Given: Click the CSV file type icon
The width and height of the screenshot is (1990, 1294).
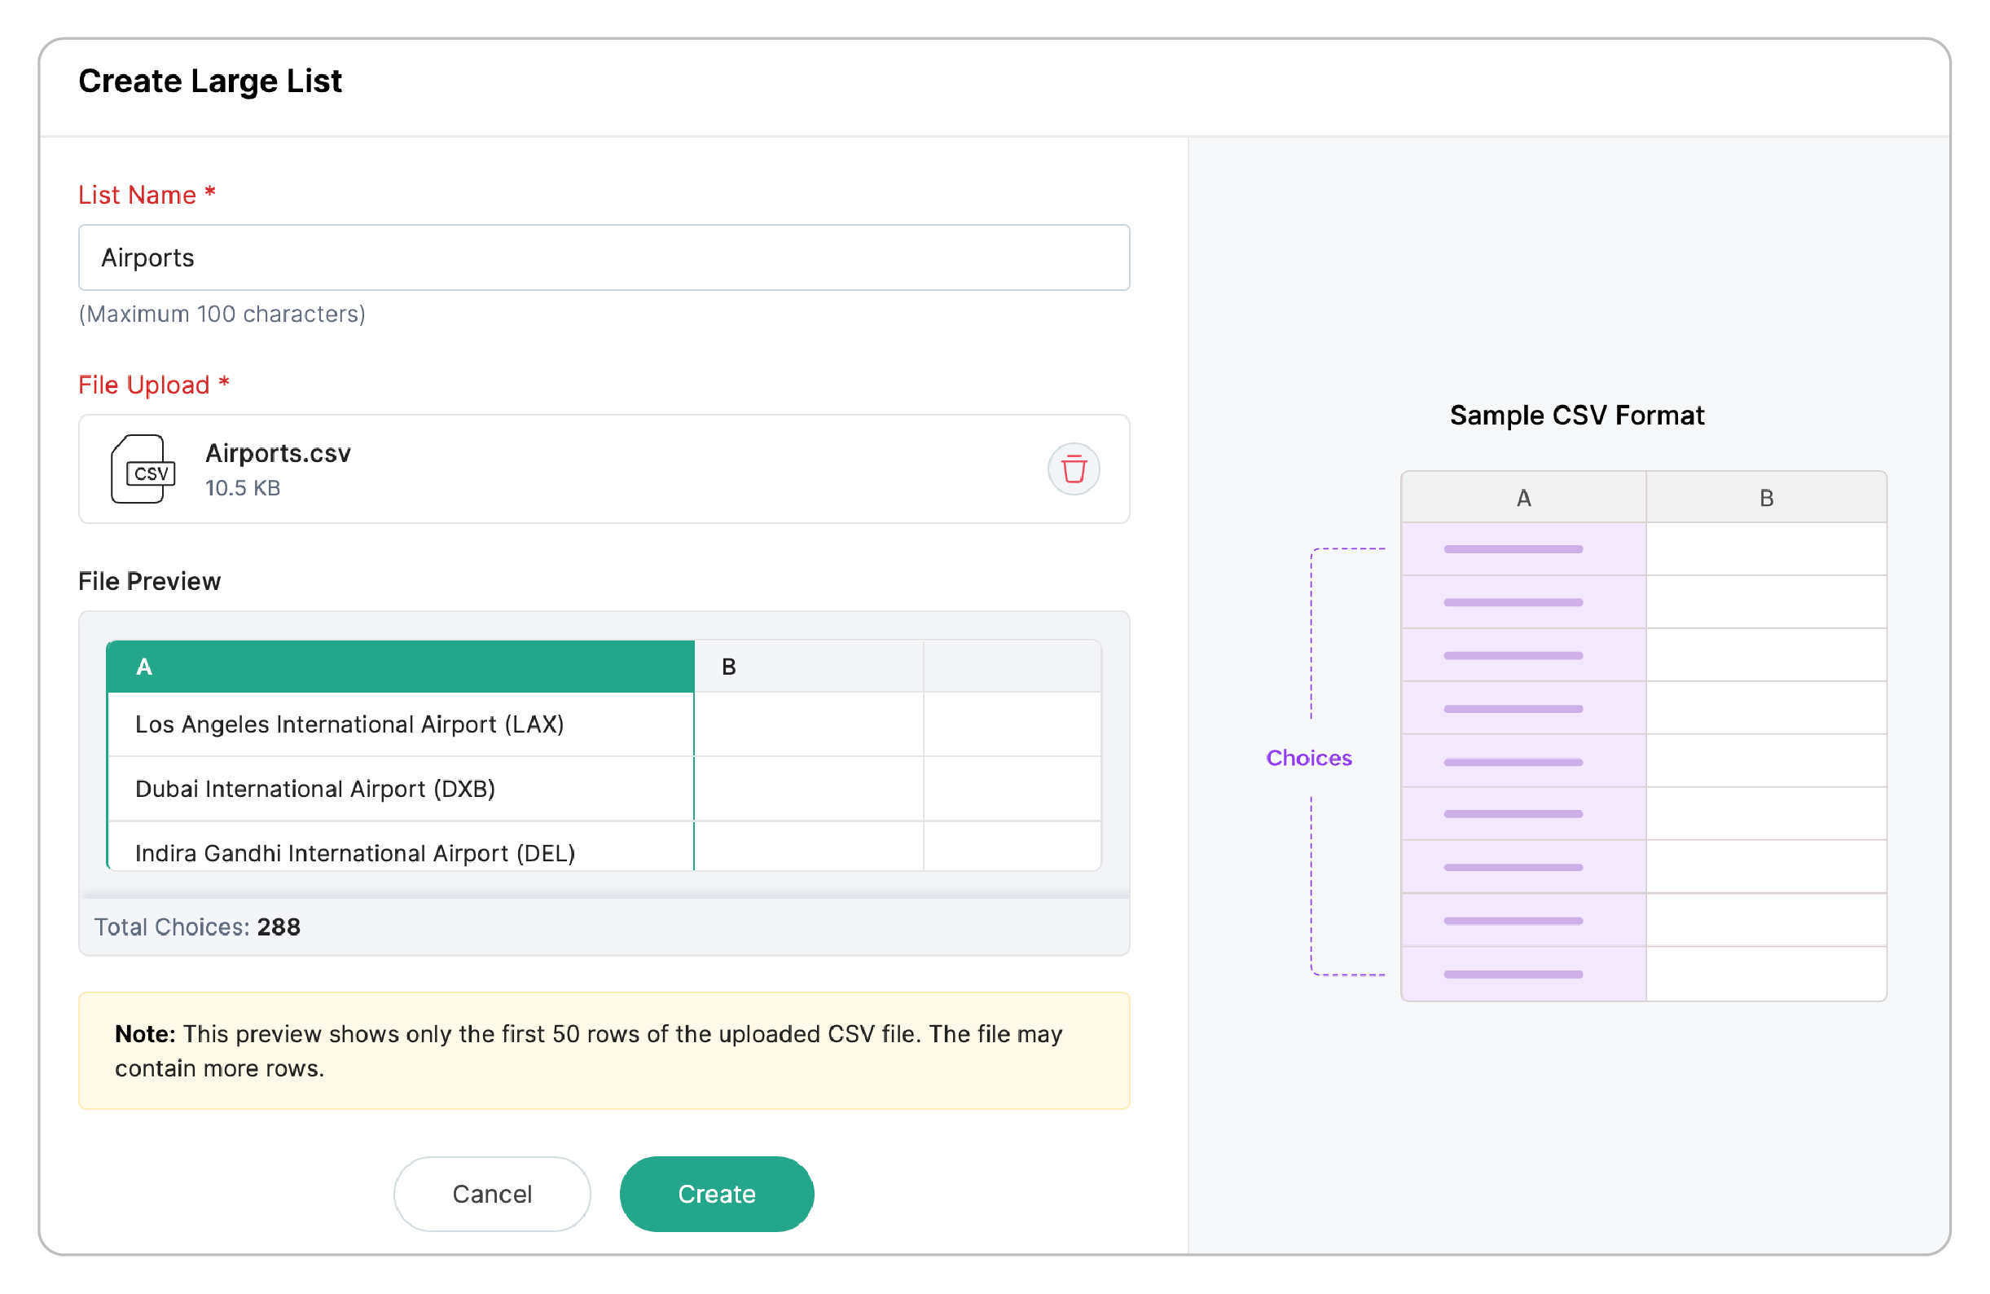Looking at the screenshot, I should (143, 469).
